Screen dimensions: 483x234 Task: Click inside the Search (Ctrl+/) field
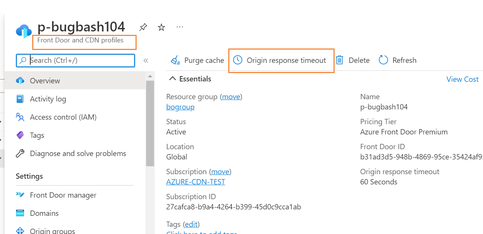[x=76, y=60]
